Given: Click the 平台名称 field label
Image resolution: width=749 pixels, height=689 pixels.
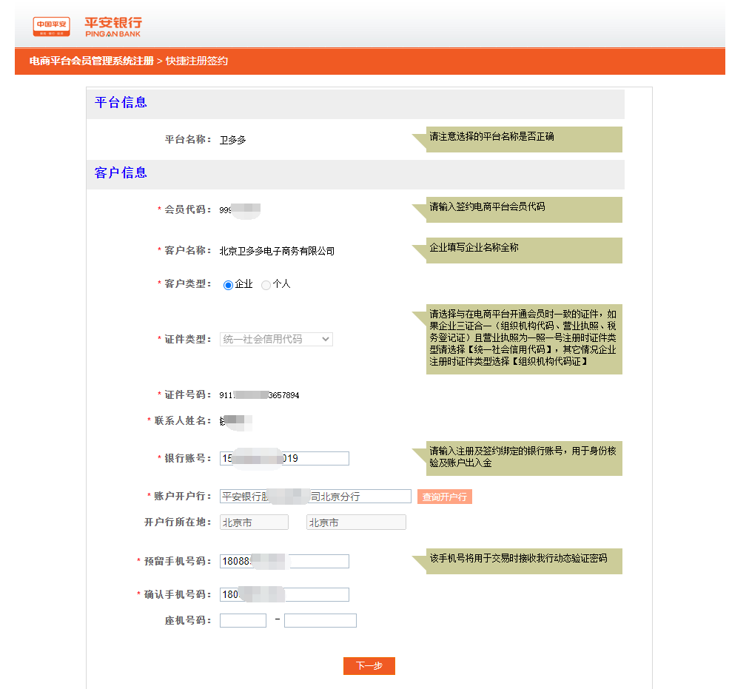Looking at the screenshot, I should (188, 140).
